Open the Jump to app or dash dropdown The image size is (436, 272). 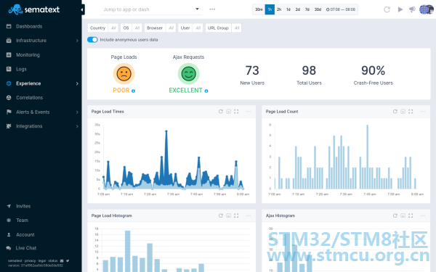151,9
